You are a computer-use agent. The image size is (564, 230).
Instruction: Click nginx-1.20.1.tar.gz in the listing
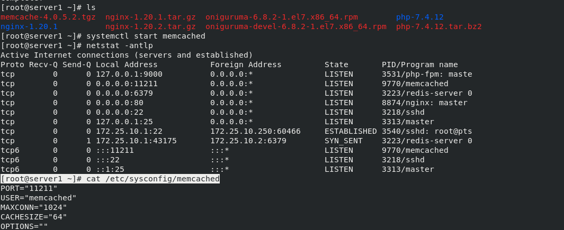(x=151, y=17)
